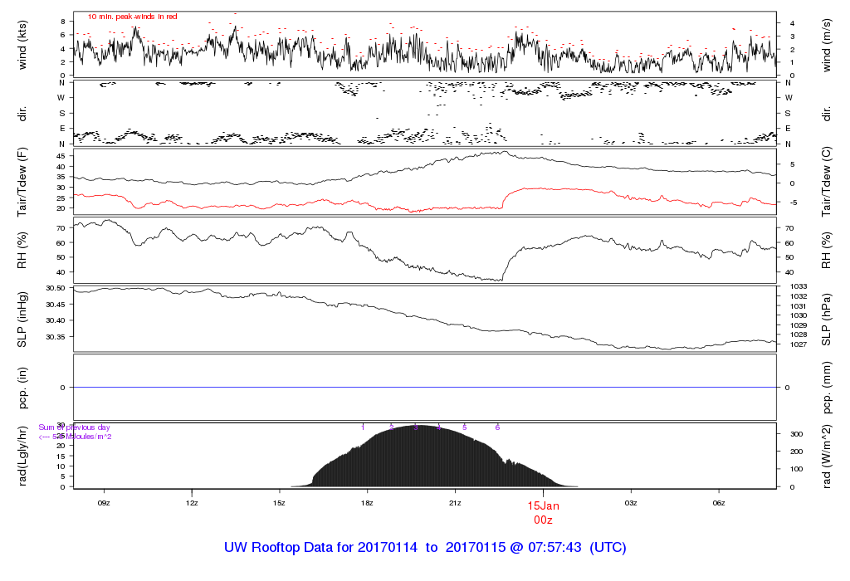Select the 'wind (kts)' left axis label
This screenshot has width=850, height=581.
[x=22, y=43]
